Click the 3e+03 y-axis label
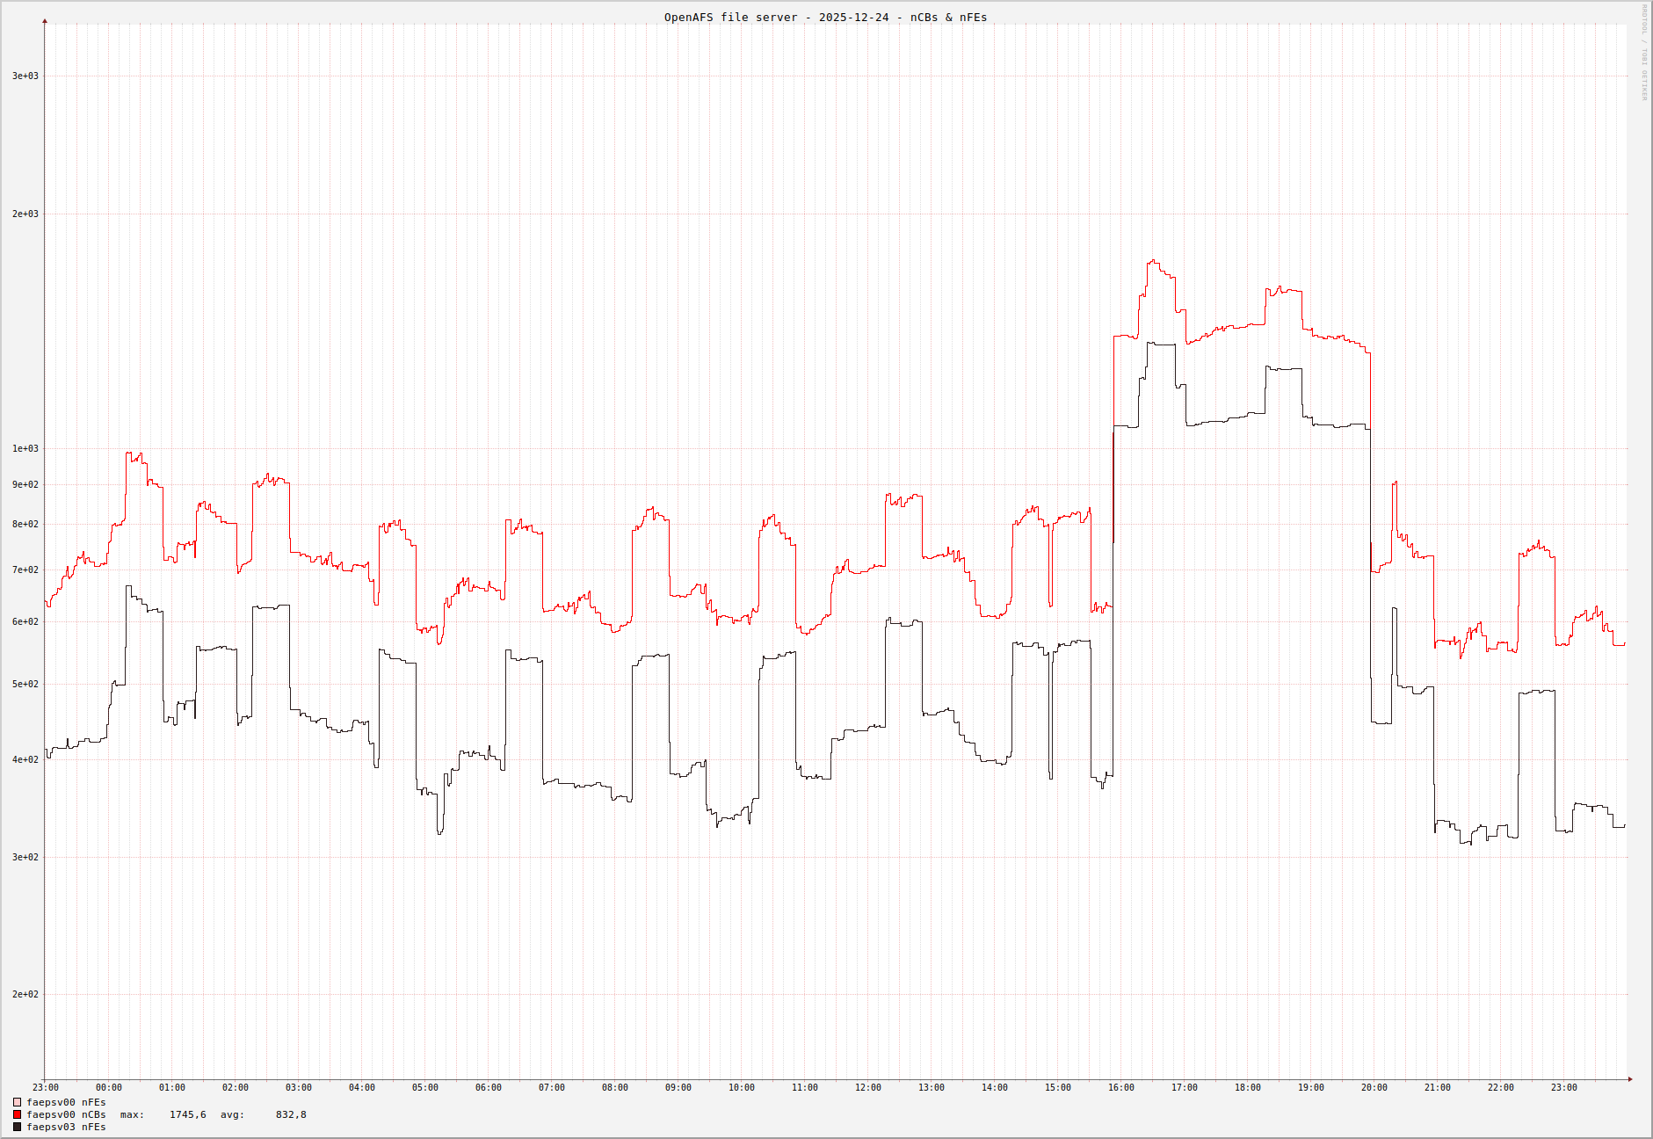 tap(25, 76)
